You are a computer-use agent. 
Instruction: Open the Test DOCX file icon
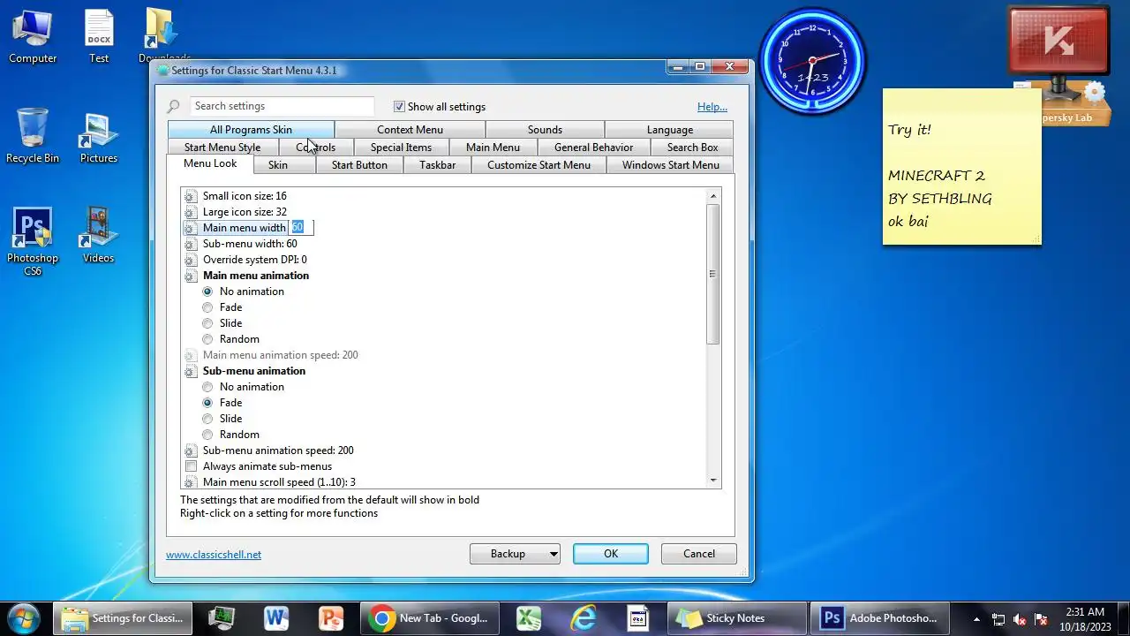(x=99, y=35)
